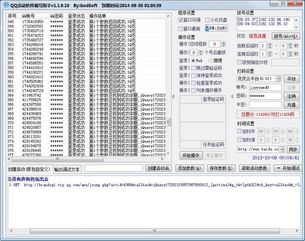Check the 跳过需验证码 option
This screenshot has height=241, width=305.
click(x=193, y=68)
